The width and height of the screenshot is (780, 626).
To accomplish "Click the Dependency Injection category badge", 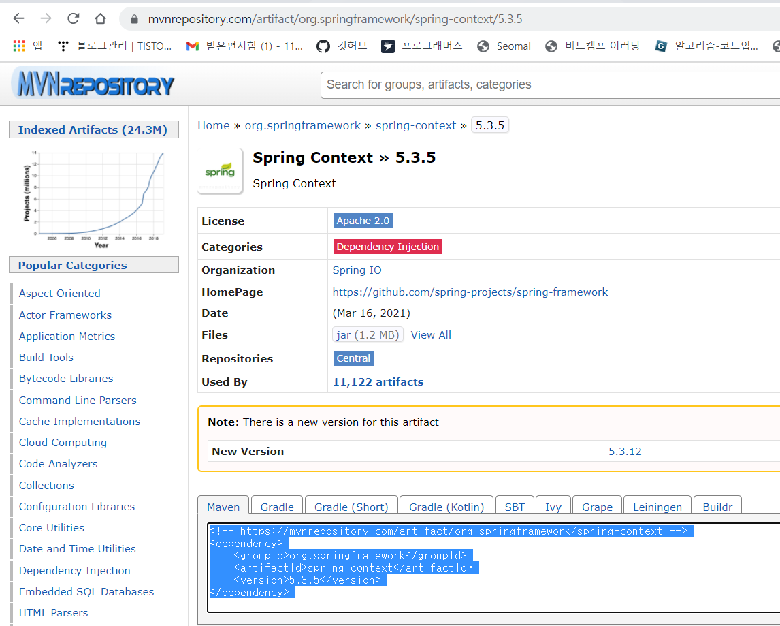I will point(387,247).
